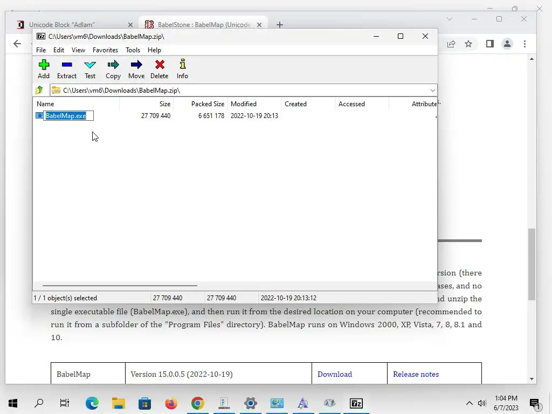Click the share page icon in Chrome
This screenshot has width=552, height=414.
click(451, 44)
